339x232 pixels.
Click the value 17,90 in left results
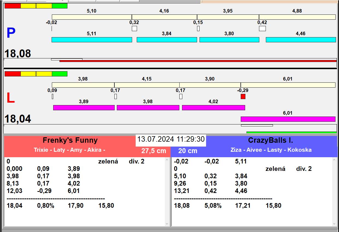[76, 206]
